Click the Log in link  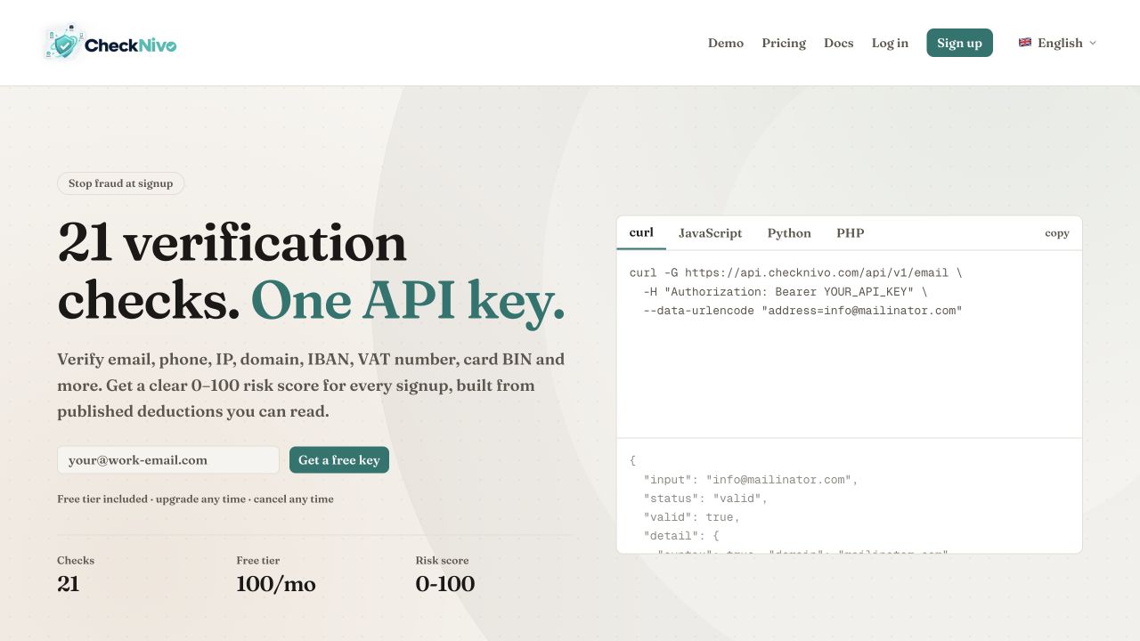[x=890, y=43]
